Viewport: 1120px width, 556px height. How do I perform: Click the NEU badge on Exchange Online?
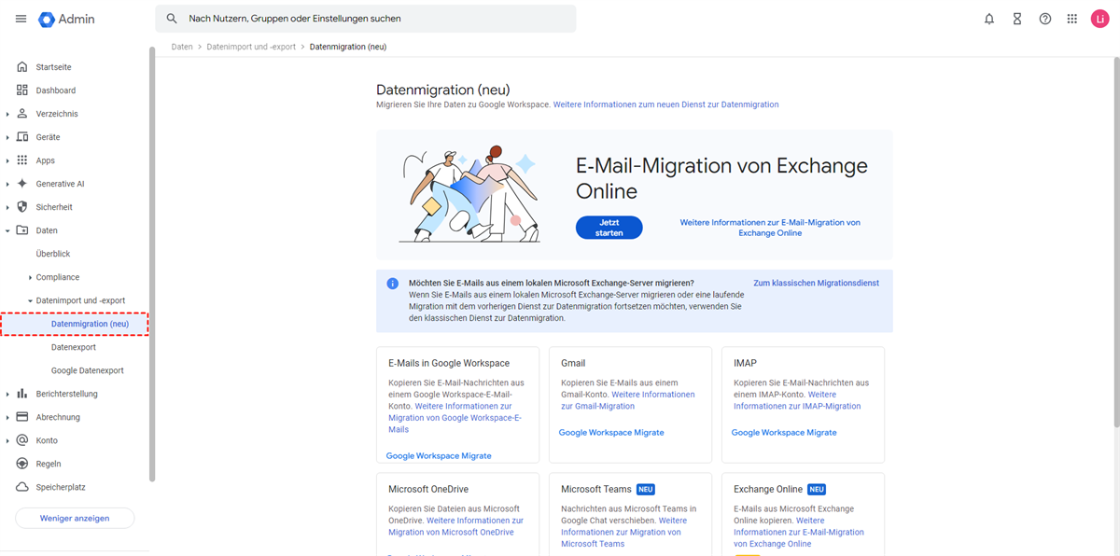coord(817,489)
